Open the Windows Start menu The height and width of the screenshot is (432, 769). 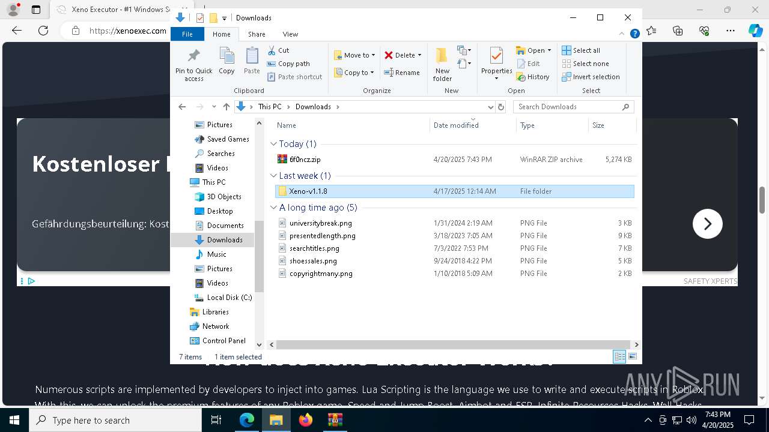click(x=14, y=420)
